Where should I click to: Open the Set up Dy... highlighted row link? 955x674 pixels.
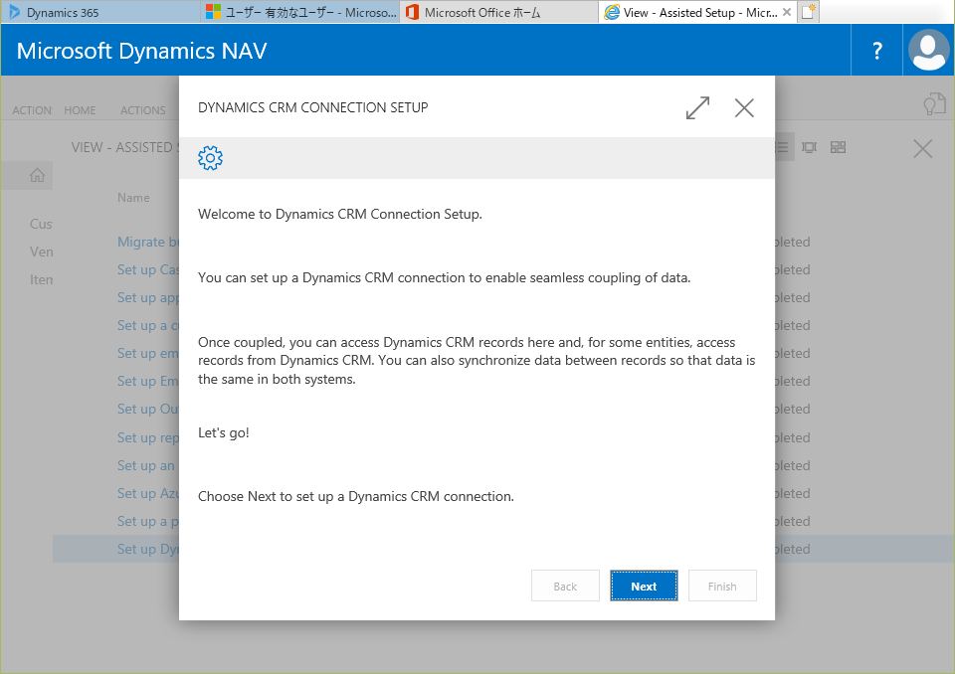148,549
